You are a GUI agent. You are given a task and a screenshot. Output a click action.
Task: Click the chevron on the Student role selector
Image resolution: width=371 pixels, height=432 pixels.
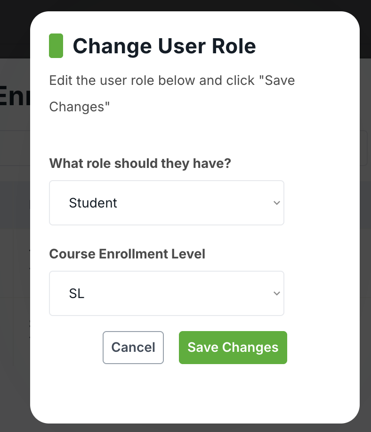coord(277,203)
